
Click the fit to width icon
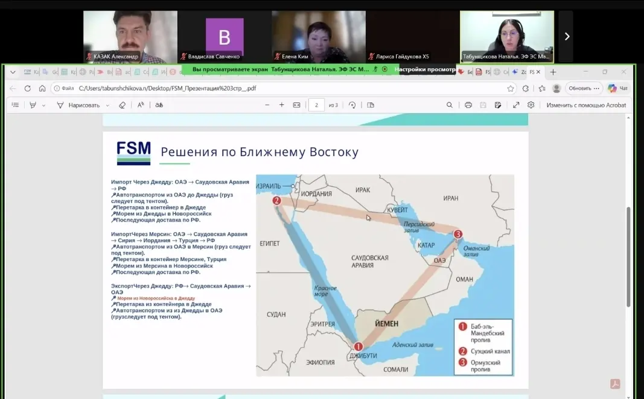pyautogui.click(x=296, y=105)
